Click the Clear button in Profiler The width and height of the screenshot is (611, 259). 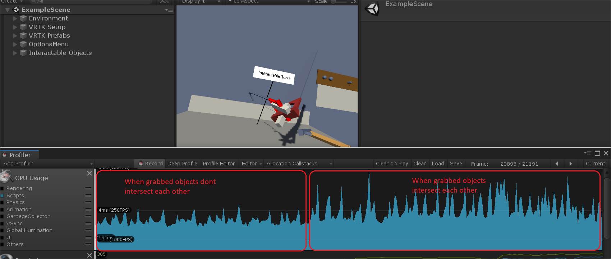(419, 164)
